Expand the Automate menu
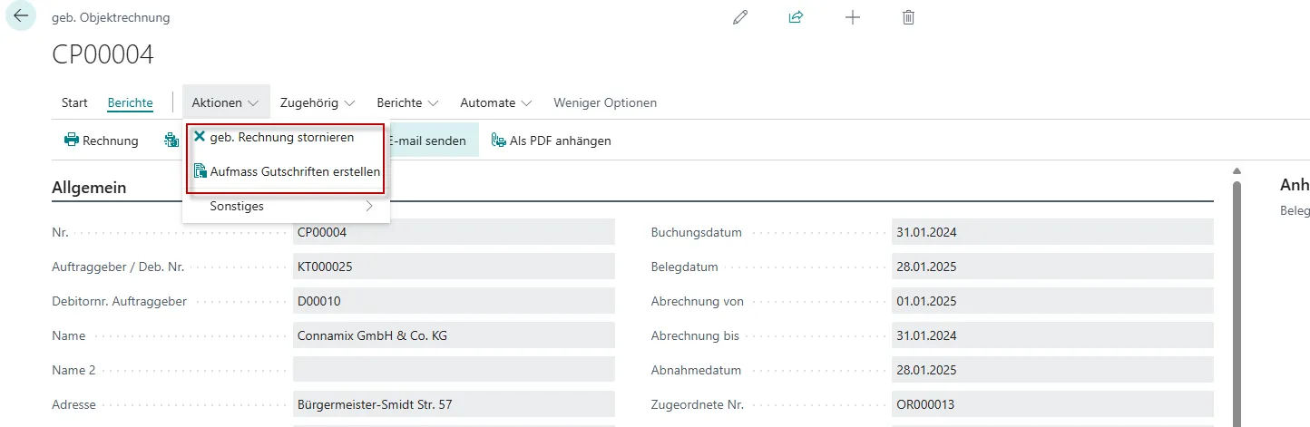 (495, 103)
